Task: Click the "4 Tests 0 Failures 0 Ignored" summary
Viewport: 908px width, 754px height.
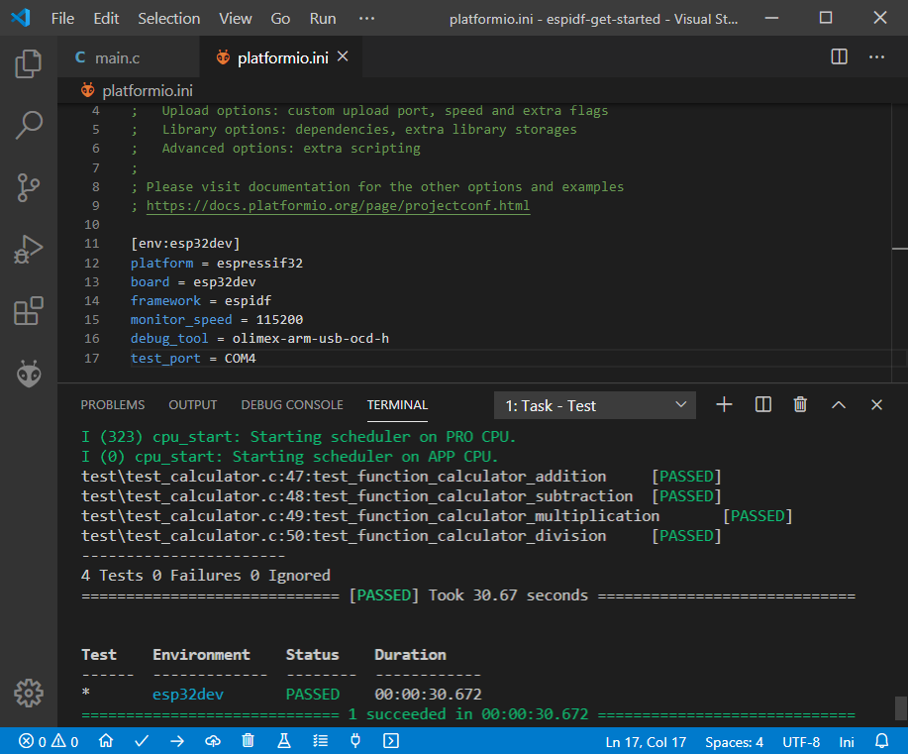Action: 206,576
